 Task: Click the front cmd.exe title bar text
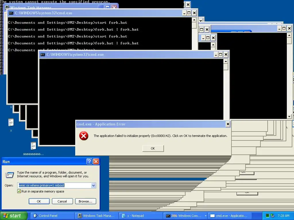75,55
